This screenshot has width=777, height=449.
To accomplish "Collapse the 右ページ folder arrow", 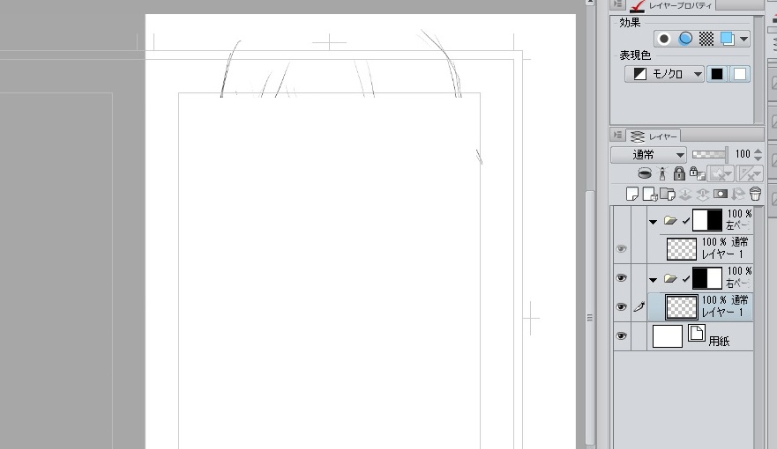I will 654,279.
